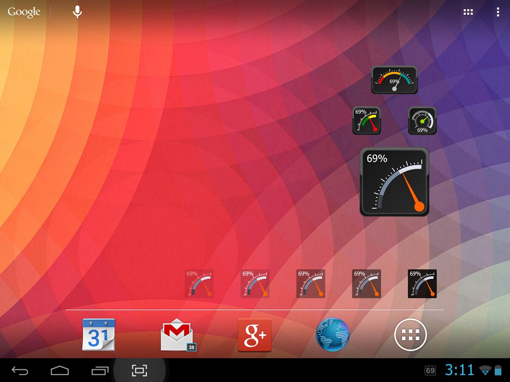
Task: Open the home screen grid options icon
Action: 468,12
